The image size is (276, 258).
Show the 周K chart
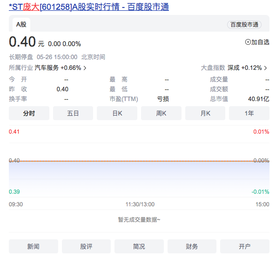(161, 113)
